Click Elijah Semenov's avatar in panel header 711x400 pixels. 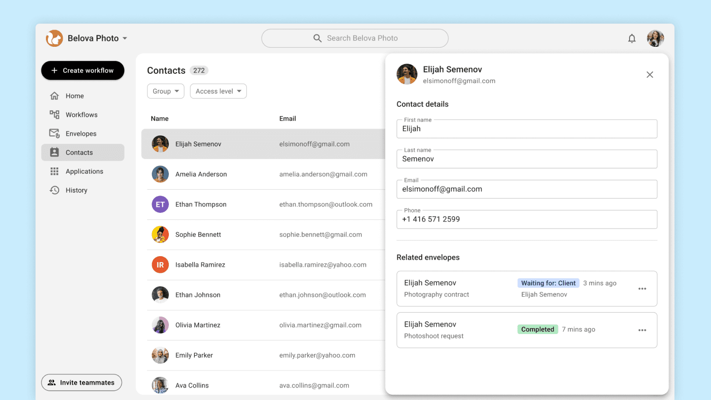[407, 74]
